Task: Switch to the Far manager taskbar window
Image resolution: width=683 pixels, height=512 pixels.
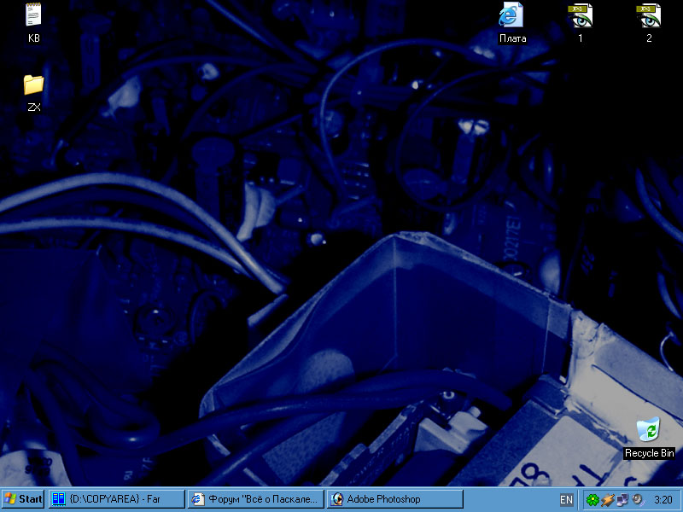Action: click(116, 499)
